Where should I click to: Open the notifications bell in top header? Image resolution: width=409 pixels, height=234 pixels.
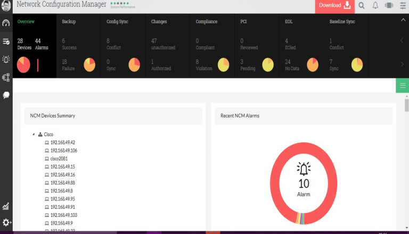pyautogui.click(x=375, y=6)
